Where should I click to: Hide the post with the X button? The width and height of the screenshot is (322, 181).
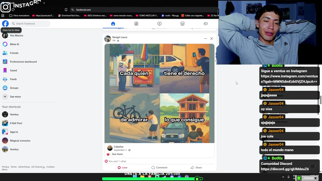[x=212, y=39]
